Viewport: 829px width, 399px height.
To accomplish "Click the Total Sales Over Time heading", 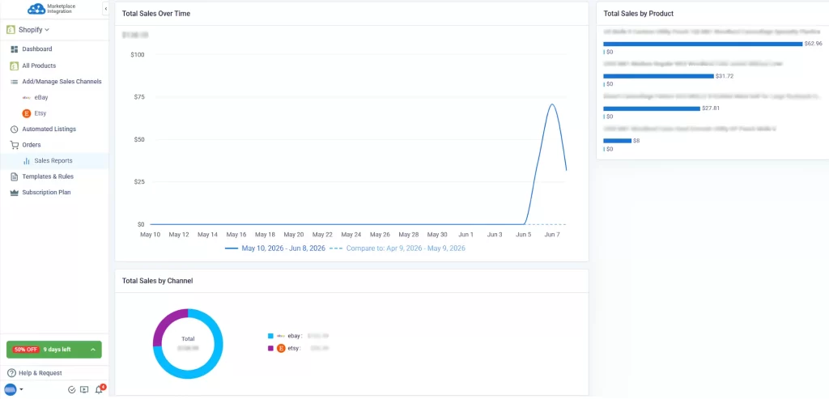I will (156, 14).
